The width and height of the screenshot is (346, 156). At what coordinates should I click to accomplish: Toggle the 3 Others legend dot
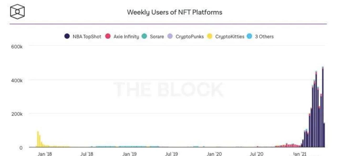(x=249, y=36)
